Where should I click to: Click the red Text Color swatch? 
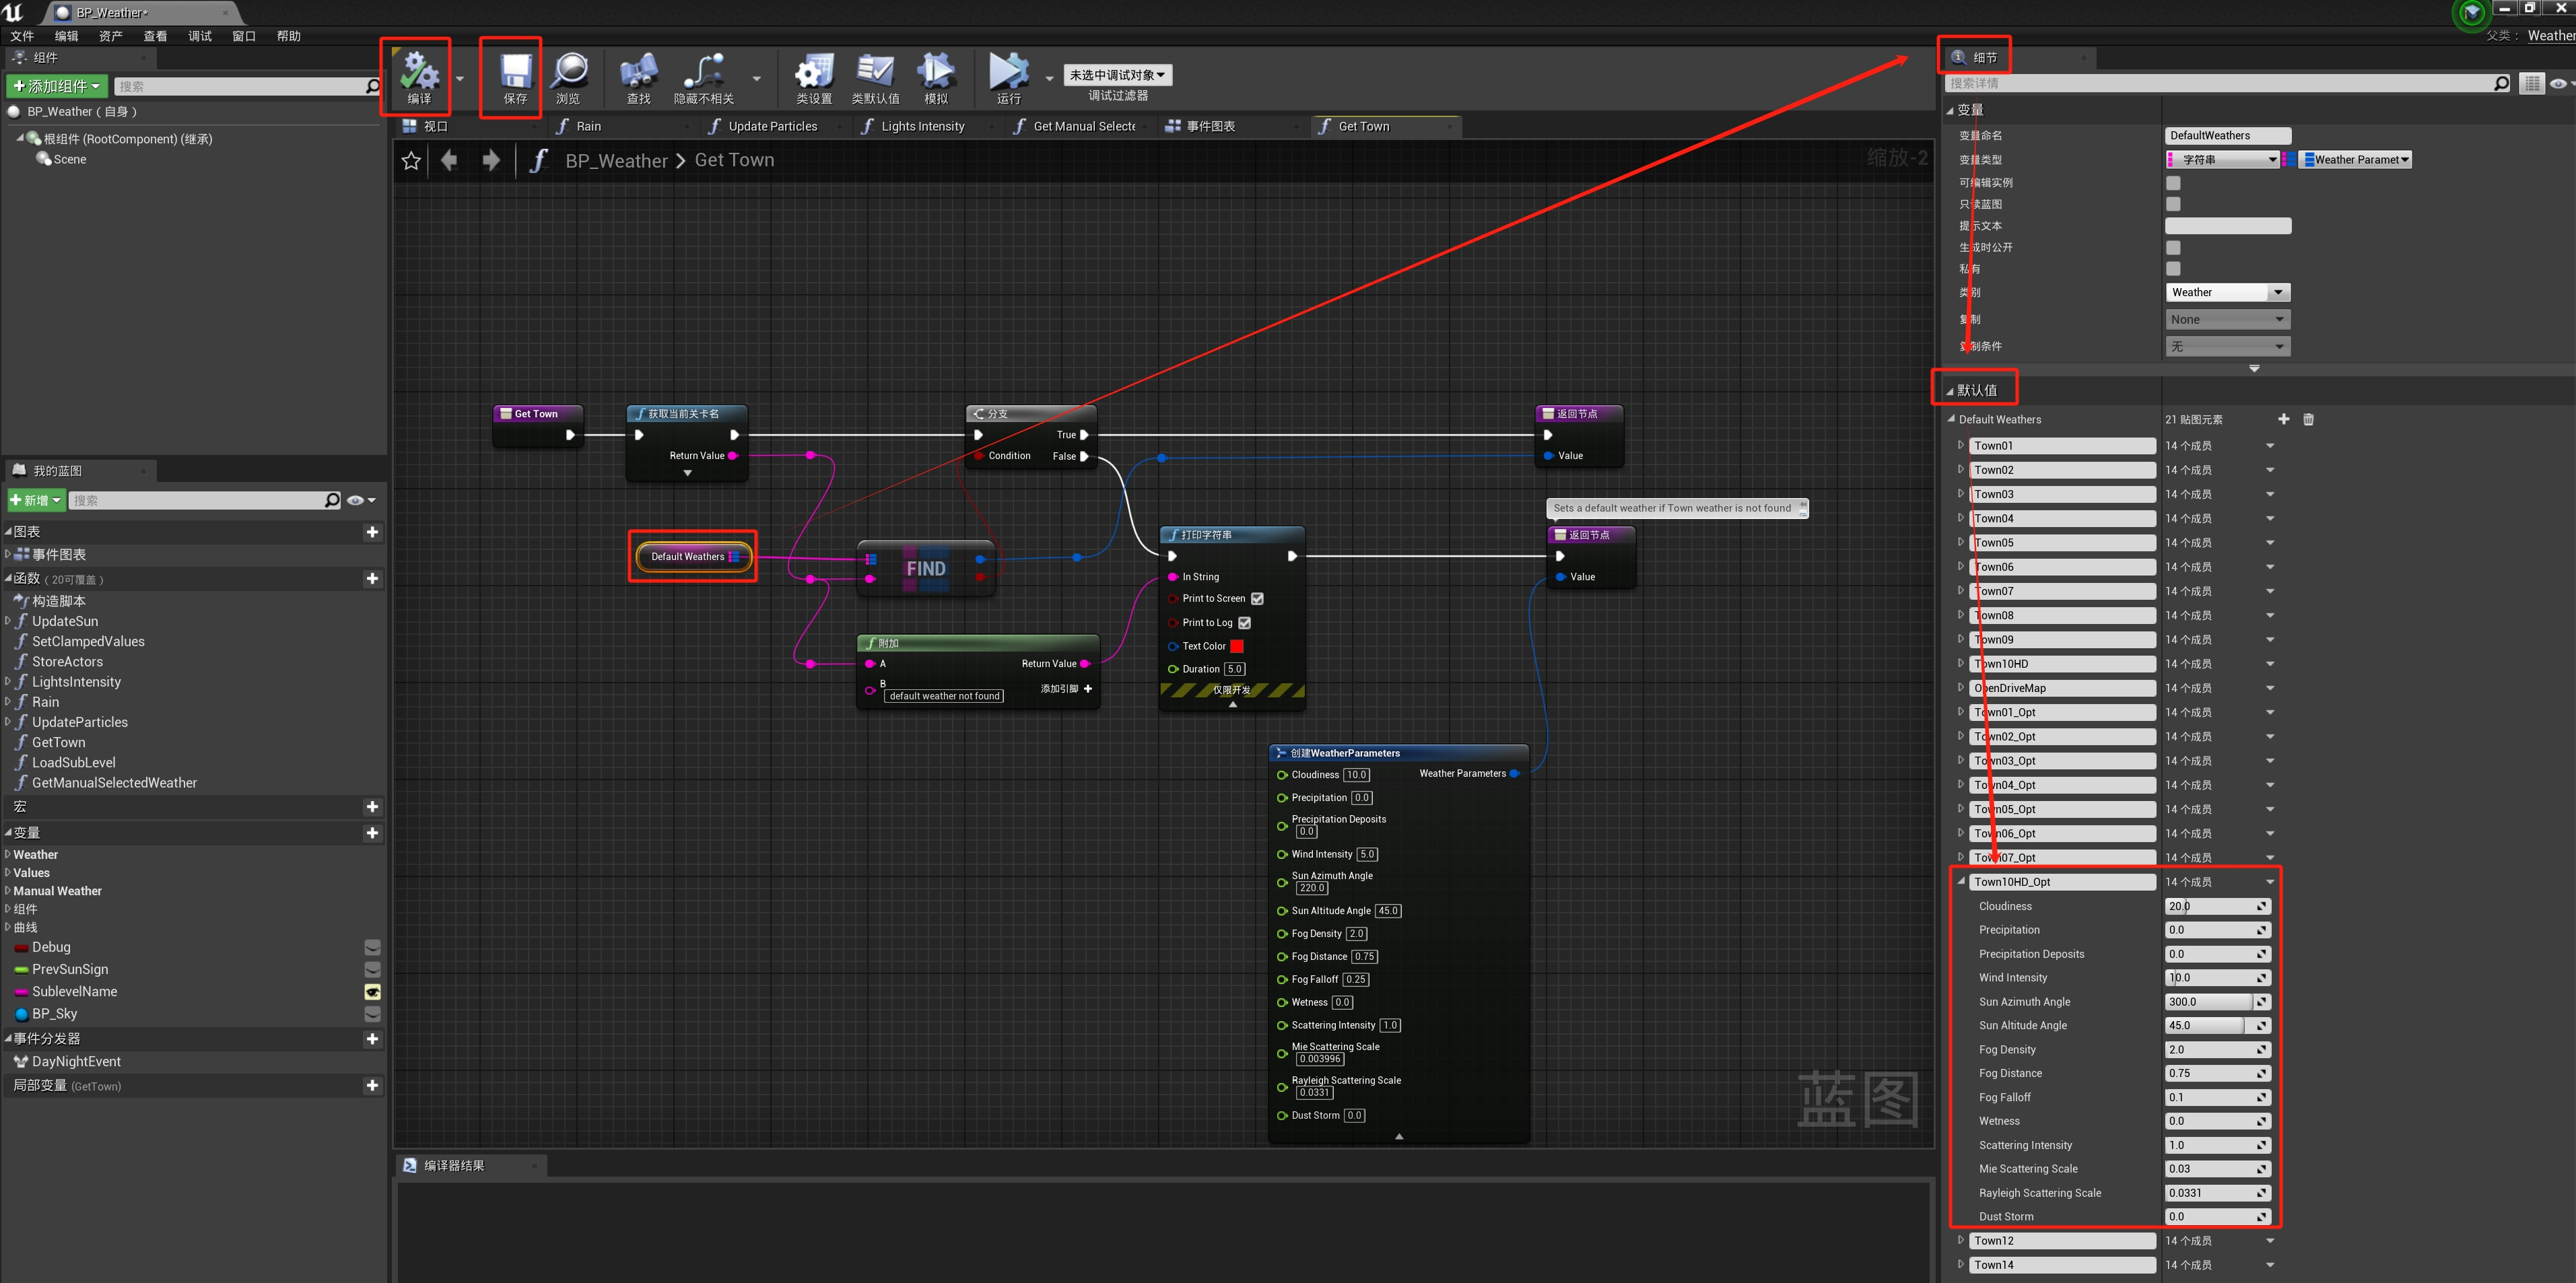pos(1237,646)
